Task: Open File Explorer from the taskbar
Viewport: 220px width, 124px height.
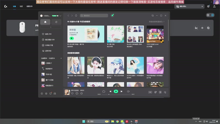Action: pyautogui.click(x=113, y=122)
